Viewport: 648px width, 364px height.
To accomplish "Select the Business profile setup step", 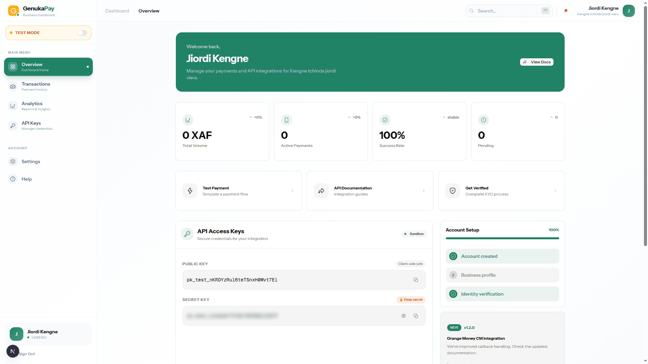I will (x=502, y=275).
